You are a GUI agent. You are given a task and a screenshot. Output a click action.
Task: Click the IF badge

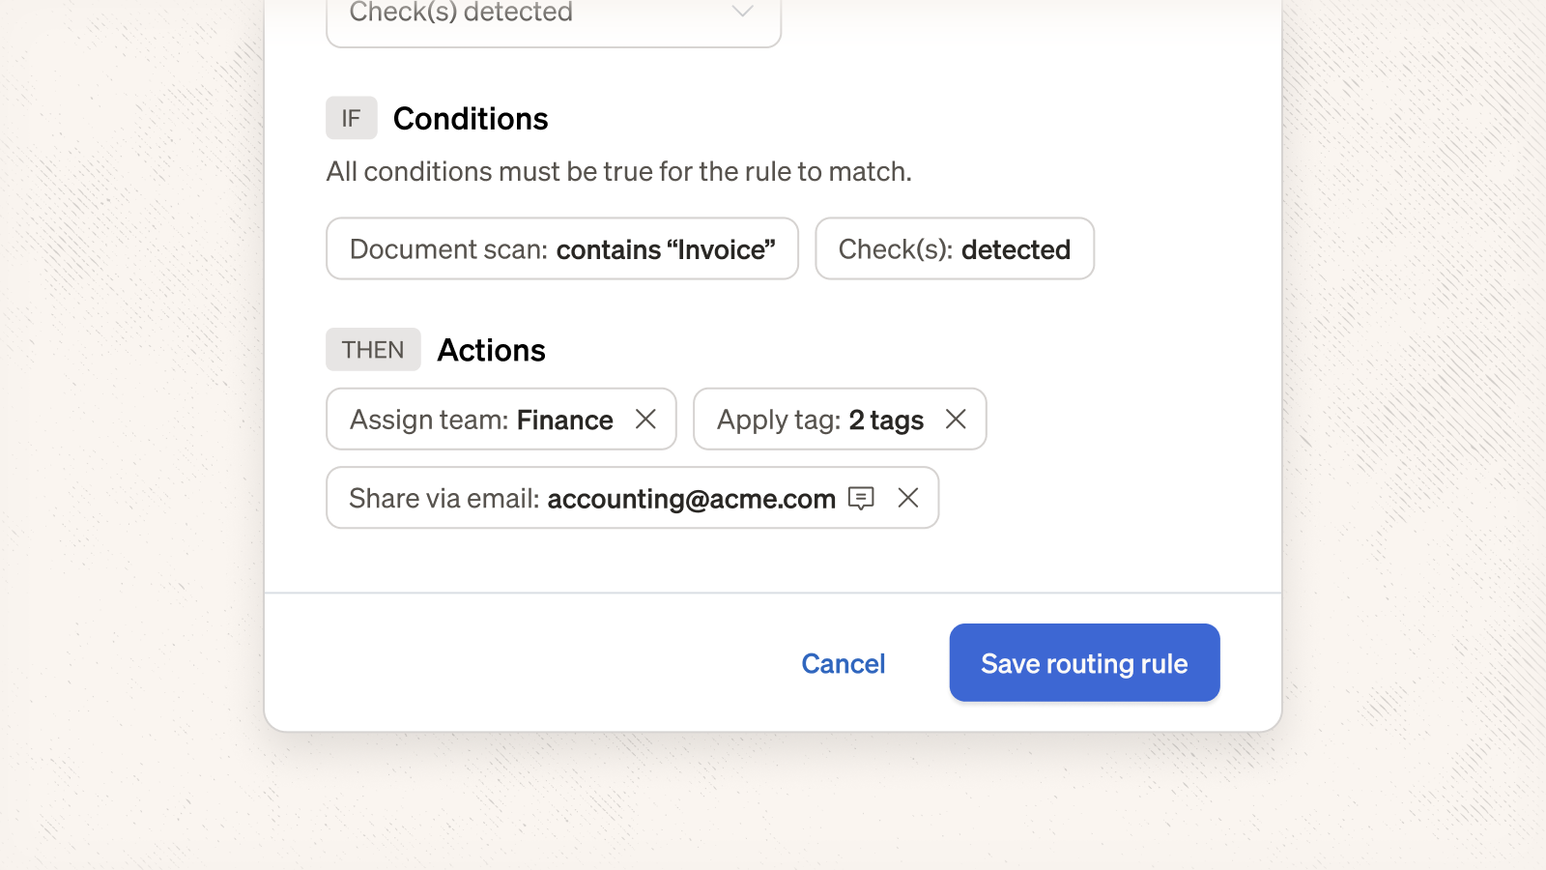tap(351, 118)
